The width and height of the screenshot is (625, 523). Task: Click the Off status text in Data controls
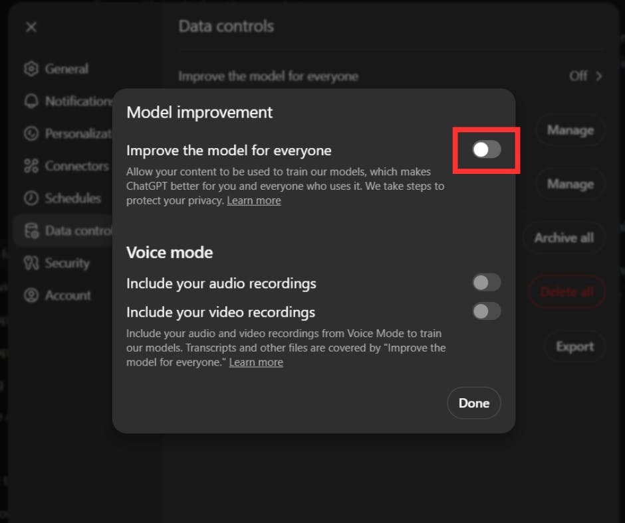pos(578,76)
